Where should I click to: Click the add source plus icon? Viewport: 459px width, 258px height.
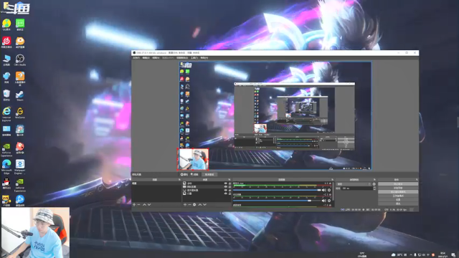coord(185,205)
